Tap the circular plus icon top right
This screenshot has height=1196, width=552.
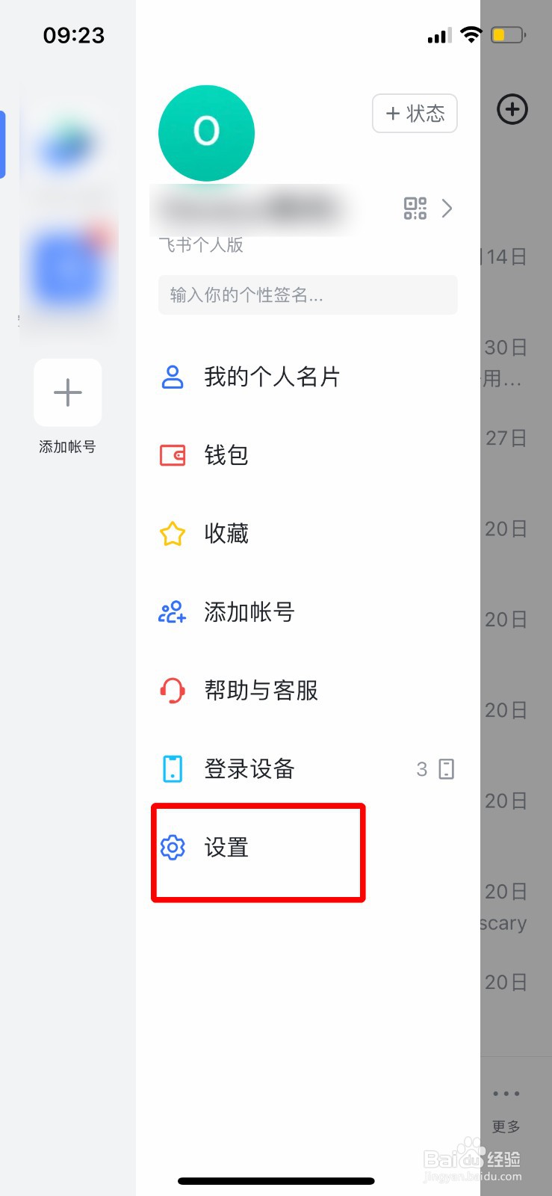coord(512,109)
